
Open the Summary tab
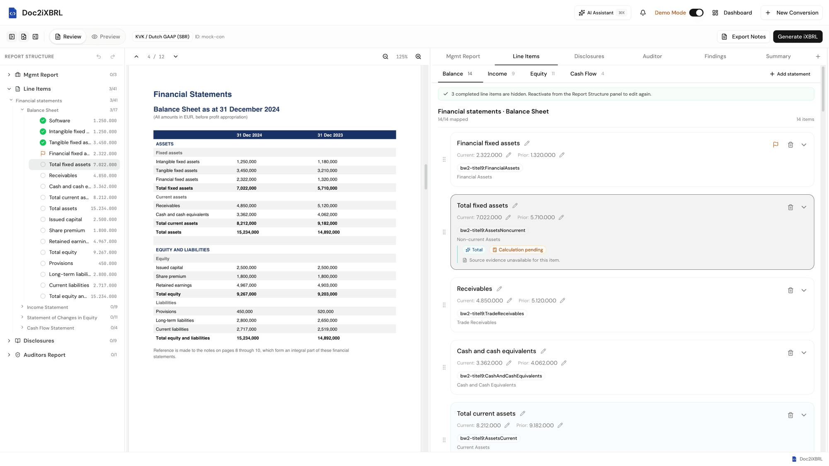778,56
